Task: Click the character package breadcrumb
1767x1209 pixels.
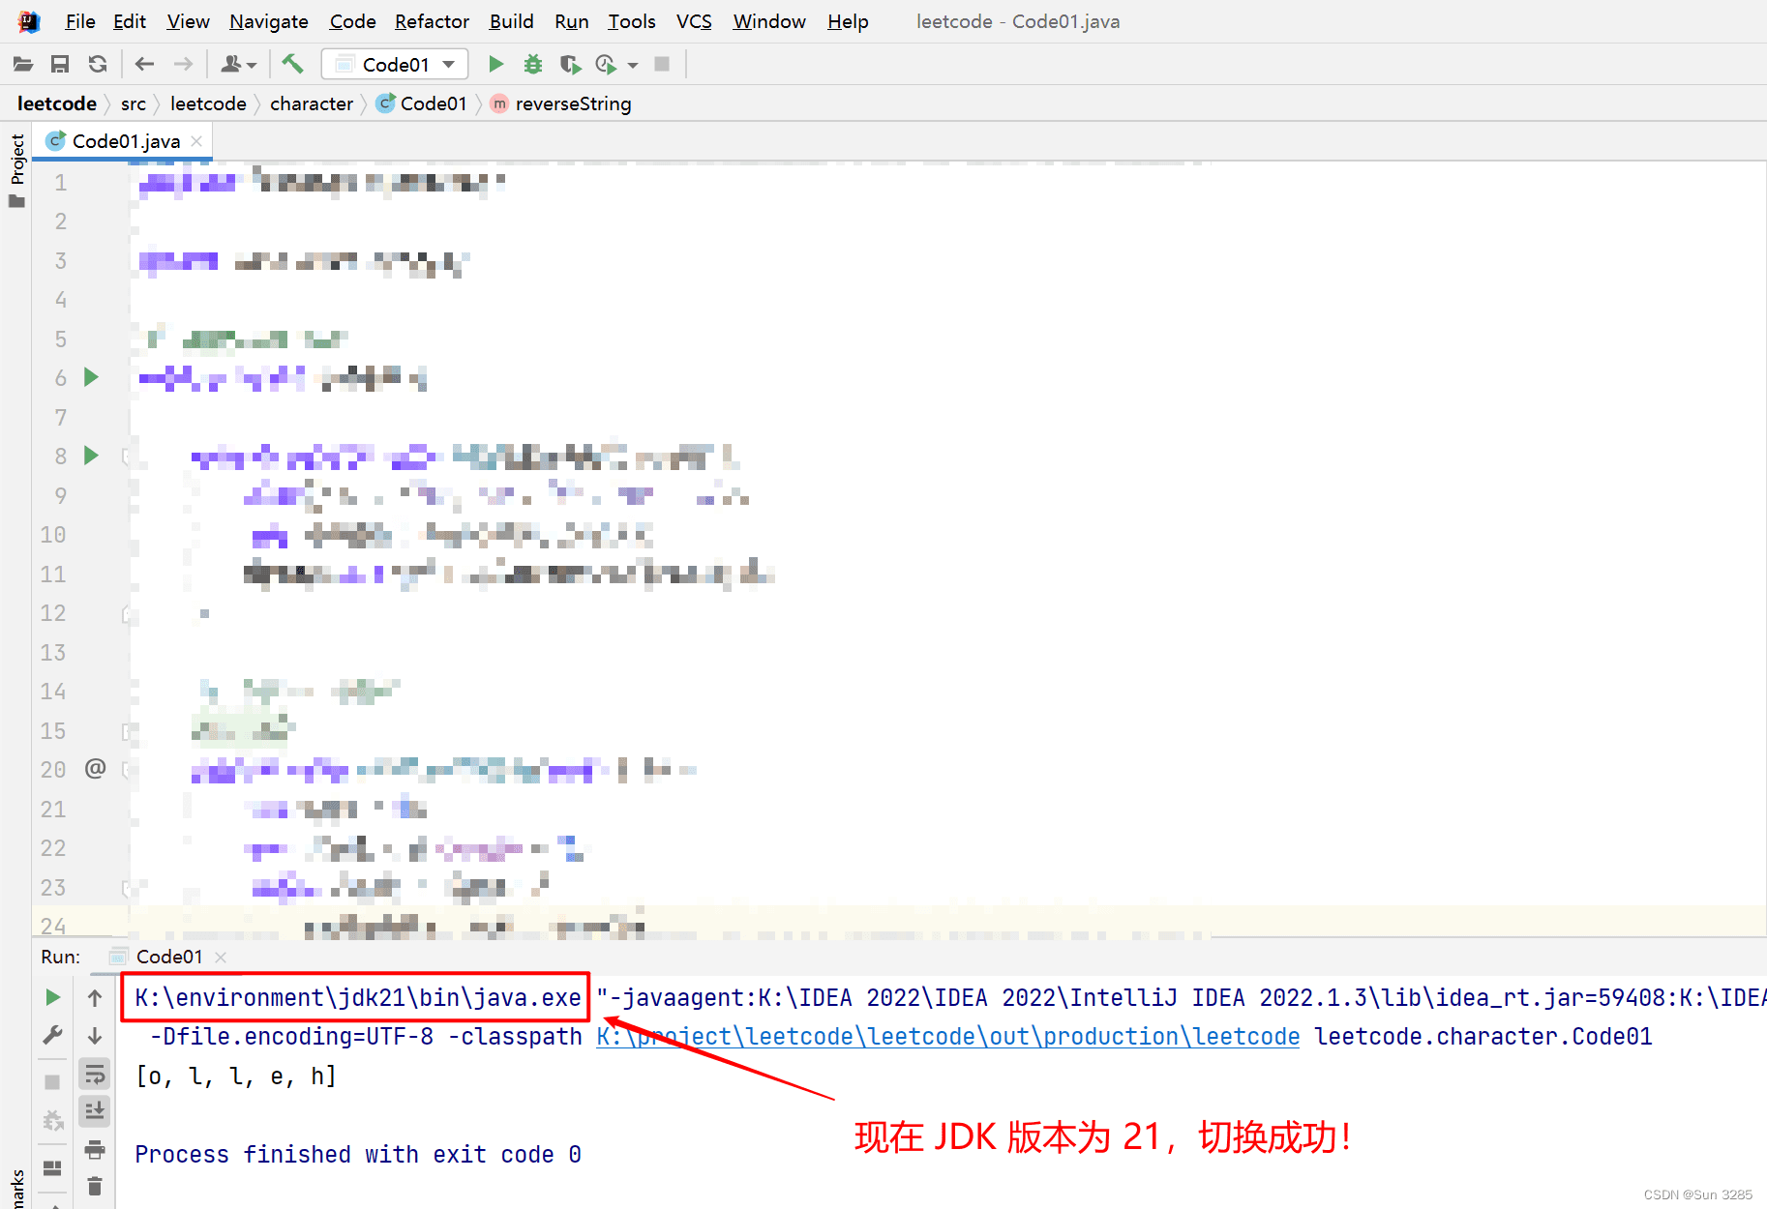Action: (x=312, y=103)
